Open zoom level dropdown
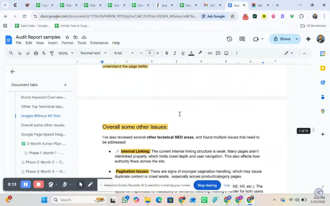 (66, 53)
